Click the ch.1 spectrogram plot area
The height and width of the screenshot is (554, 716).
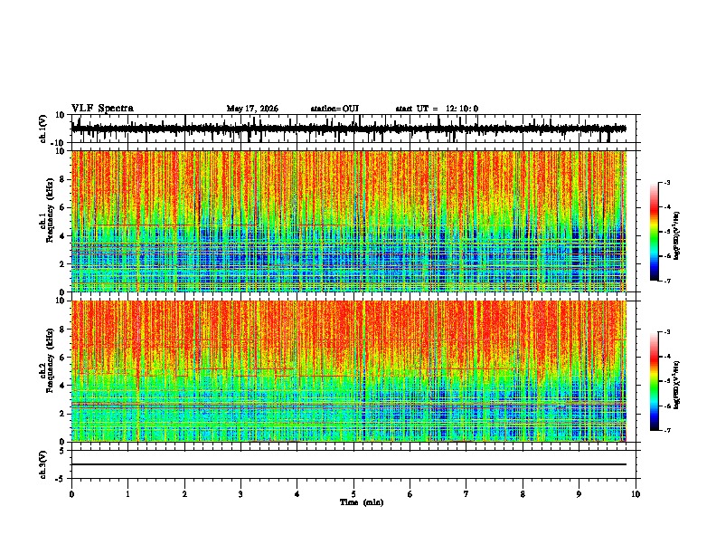tap(349, 221)
